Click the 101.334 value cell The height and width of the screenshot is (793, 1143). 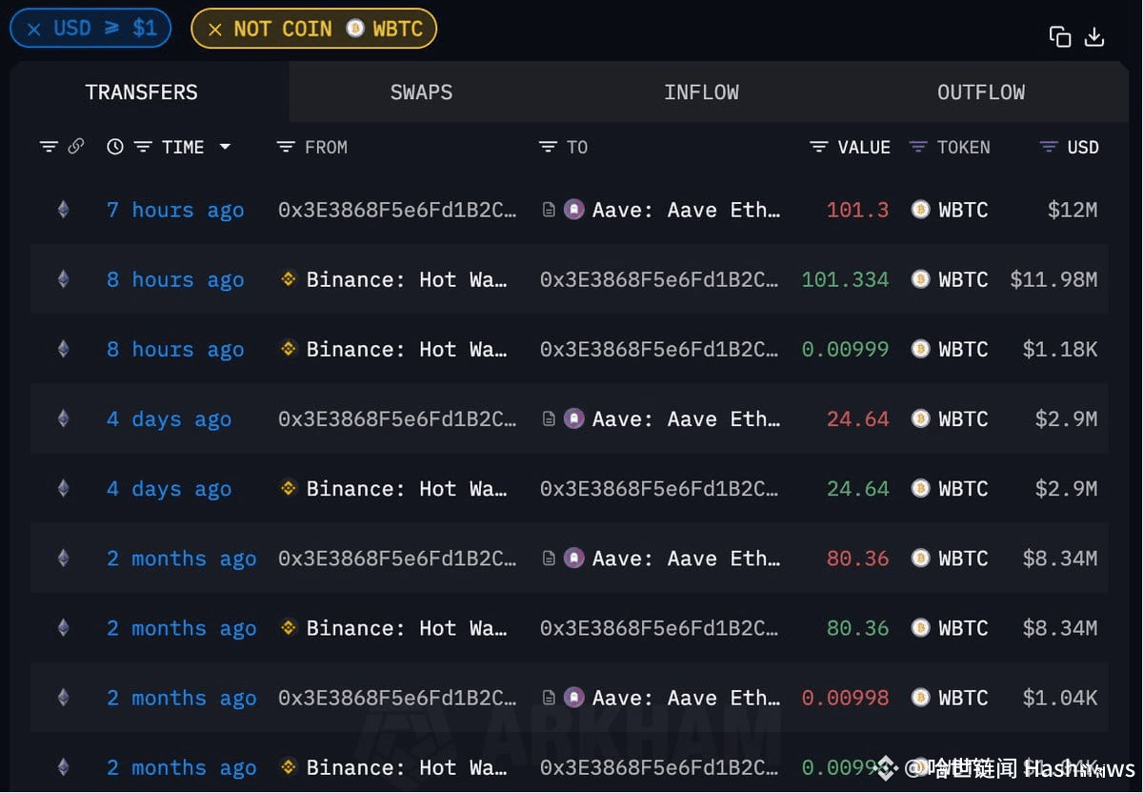tap(845, 279)
